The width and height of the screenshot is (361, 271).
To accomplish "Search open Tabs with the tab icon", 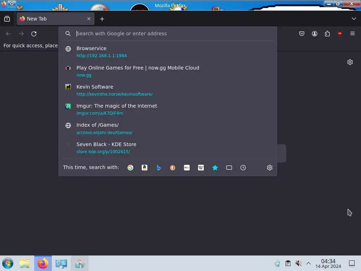I will pos(229,168).
